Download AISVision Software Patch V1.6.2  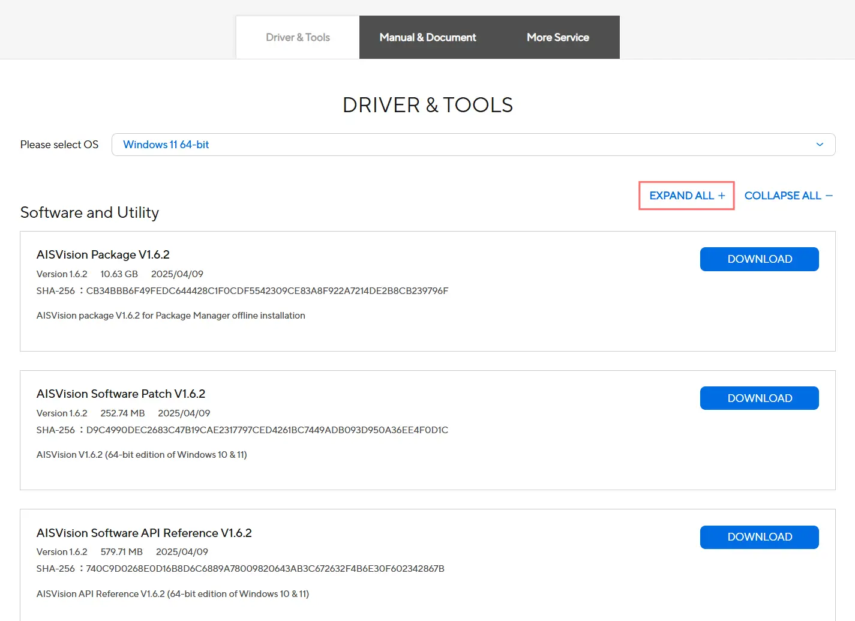pyautogui.click(x=760, y=398)
